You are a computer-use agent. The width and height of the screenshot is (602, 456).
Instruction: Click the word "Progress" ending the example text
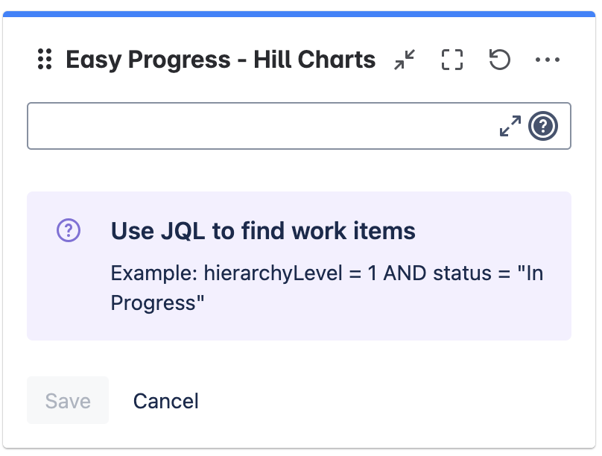tap(157, 303)
